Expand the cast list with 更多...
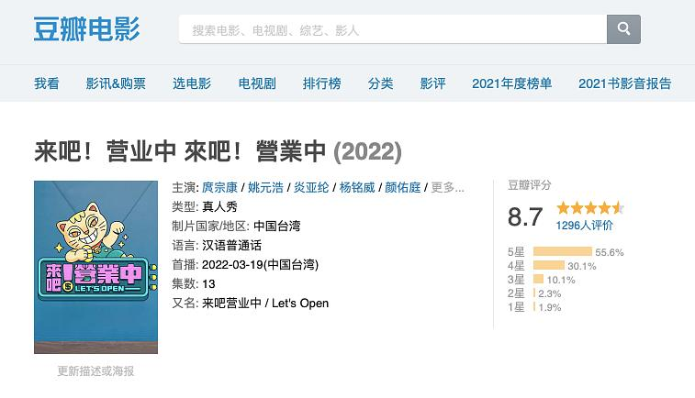Viewport: 695px width, 398px height. click(x=447, y=187)
